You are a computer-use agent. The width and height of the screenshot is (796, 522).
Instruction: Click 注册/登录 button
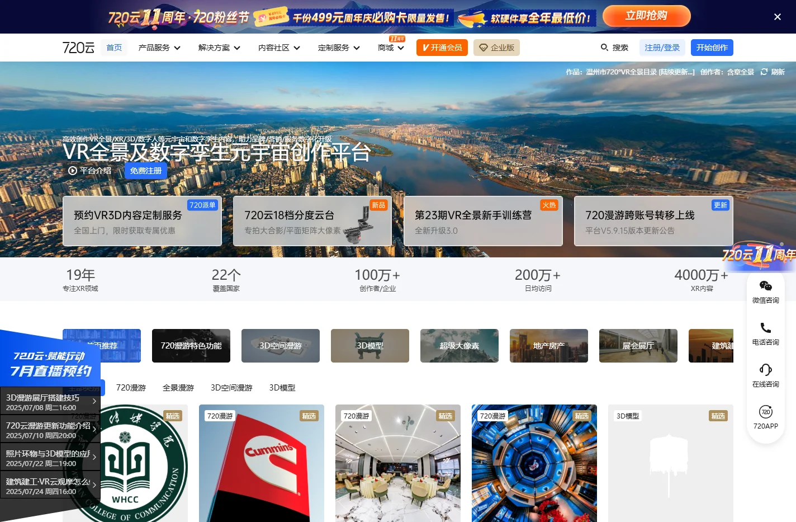(x=662, y=48)
